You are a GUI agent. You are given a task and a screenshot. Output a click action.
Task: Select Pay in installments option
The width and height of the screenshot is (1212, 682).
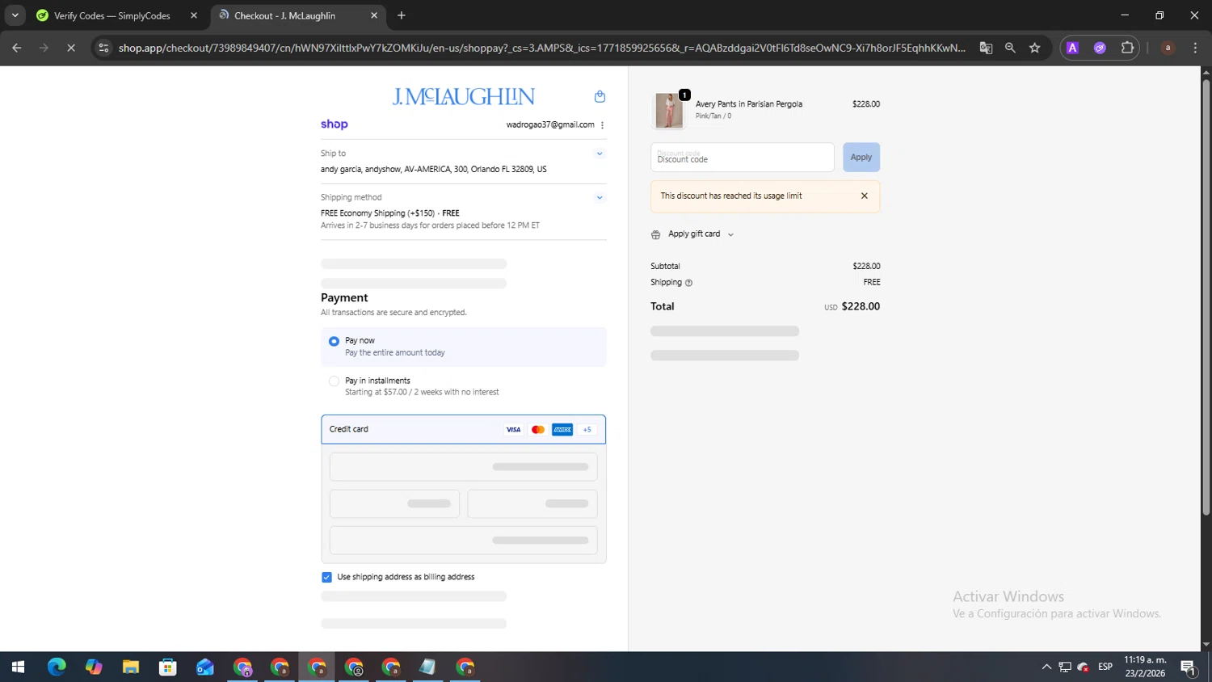tap(334, 381)
